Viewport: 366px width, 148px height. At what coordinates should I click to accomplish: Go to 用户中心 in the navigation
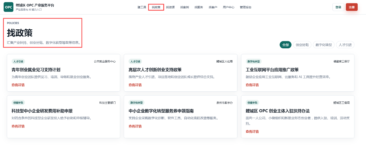[229, 7]
